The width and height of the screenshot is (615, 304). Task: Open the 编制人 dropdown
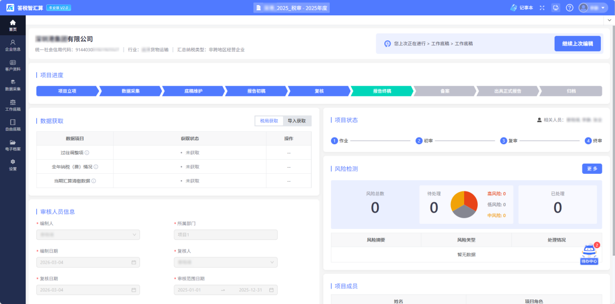pyautogui.click(x=88, y=235)
